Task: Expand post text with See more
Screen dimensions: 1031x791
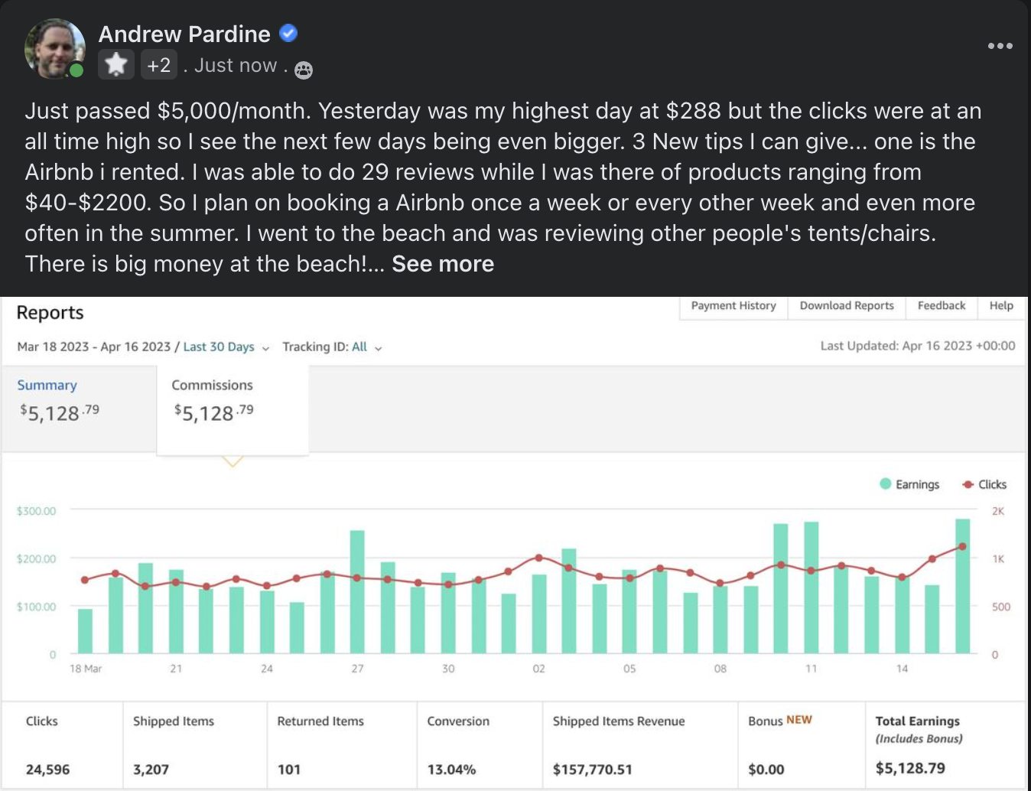Action: [443, 264]
